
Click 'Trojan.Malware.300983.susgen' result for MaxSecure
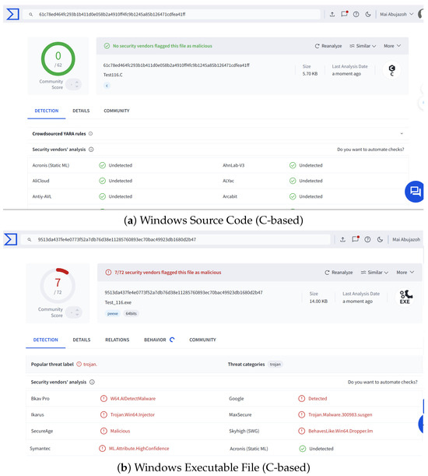(340, 414)
